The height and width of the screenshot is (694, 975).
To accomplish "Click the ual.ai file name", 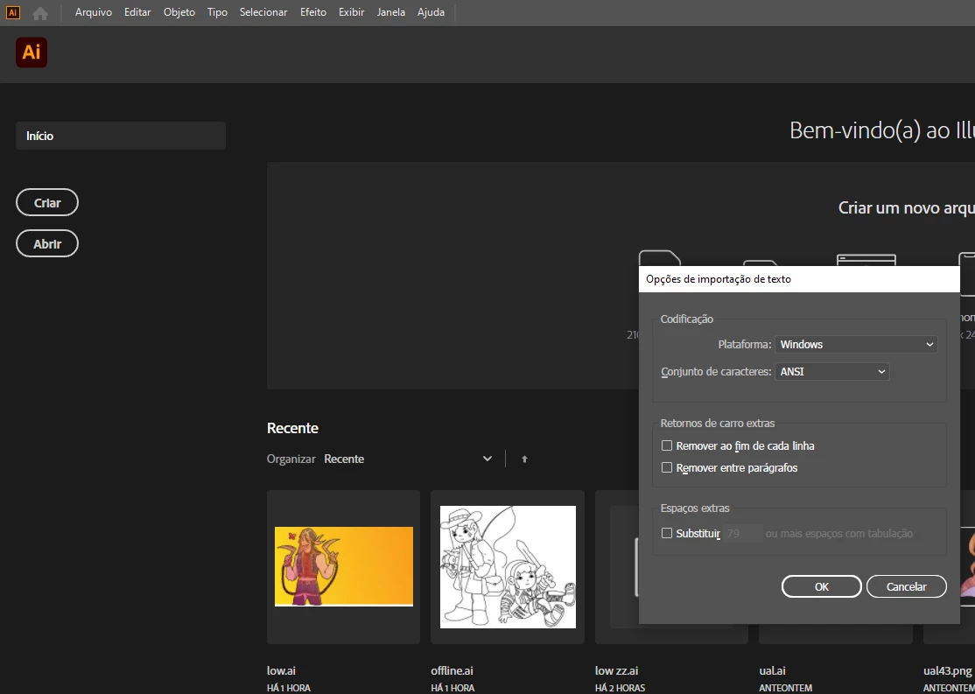I will 772,671.
